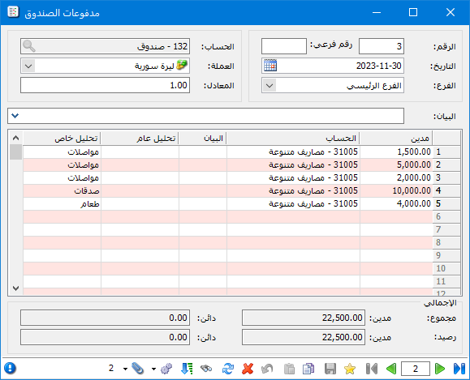Image resolution: width=470 pixels, height=380 pixels.
Task: Click the magnifier in account field
Action: point(29,46)
